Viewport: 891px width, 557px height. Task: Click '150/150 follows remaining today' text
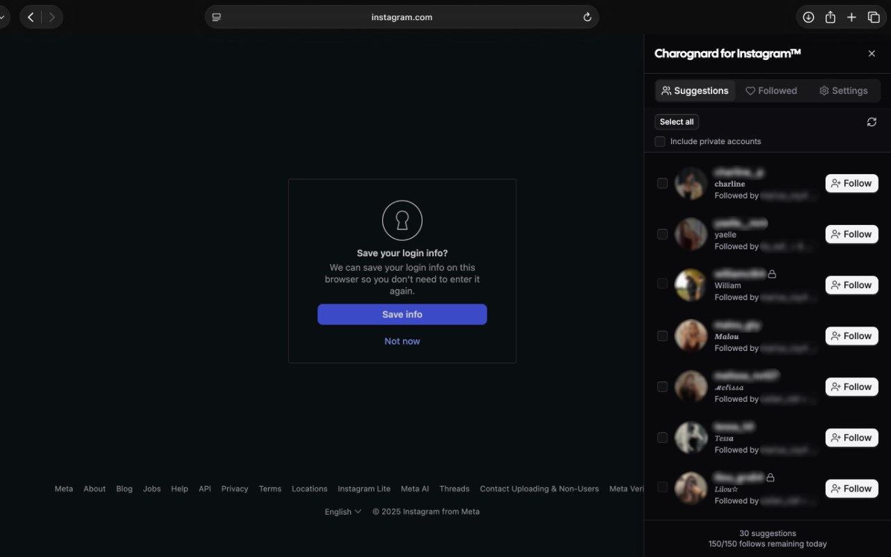(768, 544)
